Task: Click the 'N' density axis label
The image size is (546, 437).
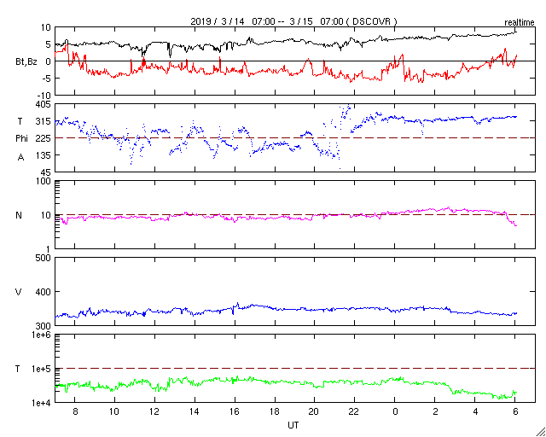Action: [x=19, y=215]
